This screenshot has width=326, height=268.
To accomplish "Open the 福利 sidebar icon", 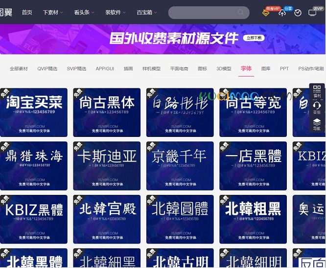I will pos(317,91).
